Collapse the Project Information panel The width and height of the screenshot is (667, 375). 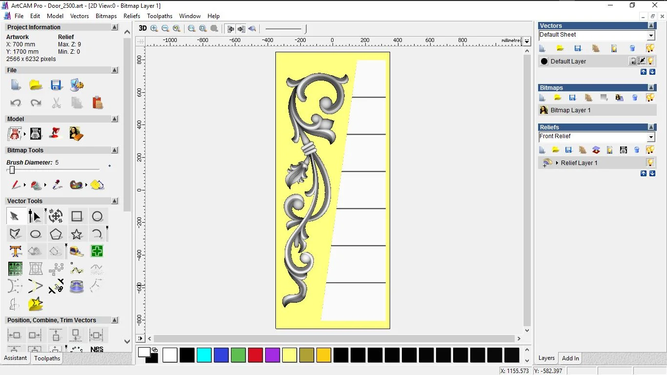click(x=115, y=27)
